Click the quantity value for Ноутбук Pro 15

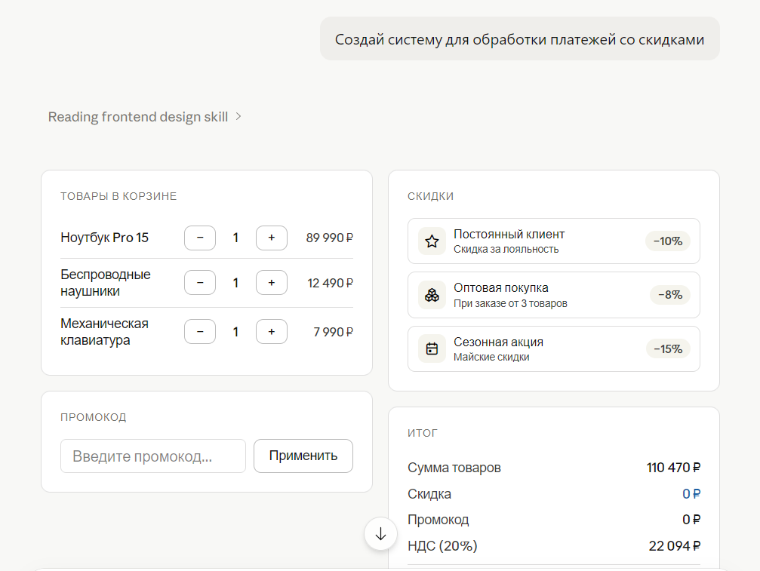pos(235,238)
